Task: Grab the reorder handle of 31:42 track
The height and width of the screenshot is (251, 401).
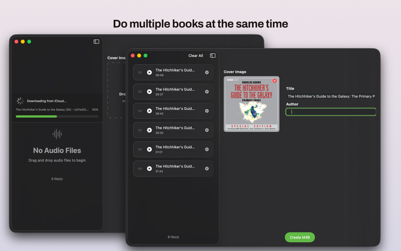Action: (x=140, y=169)
